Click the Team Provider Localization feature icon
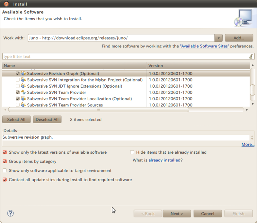The height and width of the screenshot is (223, 257). click(23, 99)
